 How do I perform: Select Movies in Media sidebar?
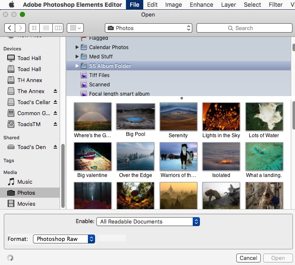pos(26,204)
